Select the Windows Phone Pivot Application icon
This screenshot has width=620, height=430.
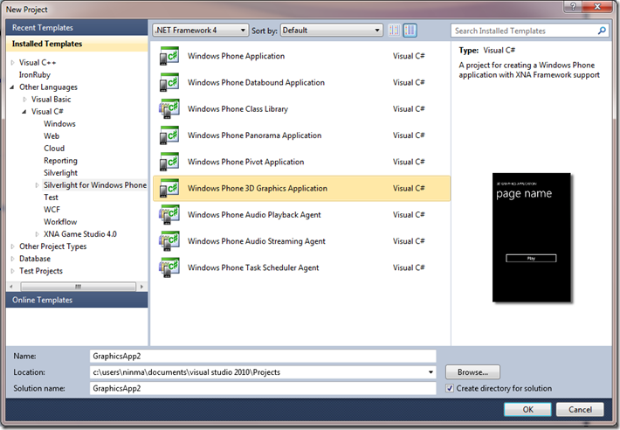[x=169, y=163]
